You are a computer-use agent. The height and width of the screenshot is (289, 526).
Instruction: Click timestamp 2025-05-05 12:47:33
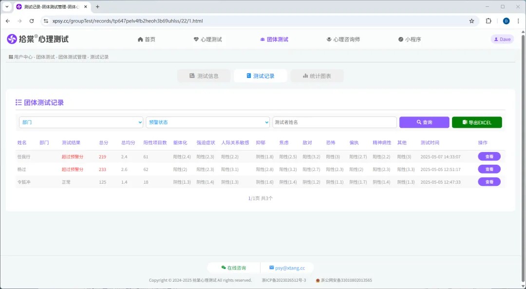(x=440, y=182)
